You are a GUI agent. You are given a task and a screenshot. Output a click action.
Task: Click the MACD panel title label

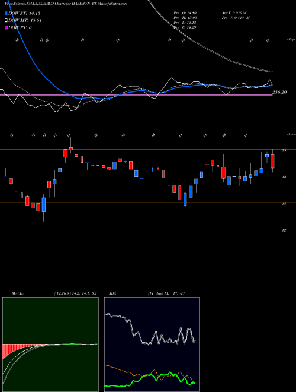(18, 293)
